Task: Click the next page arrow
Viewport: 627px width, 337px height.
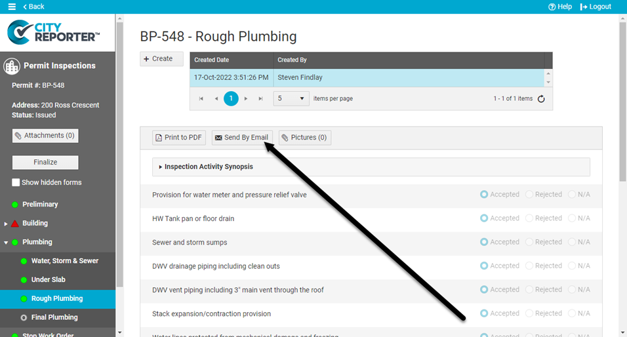Action: click(x=246, y=98)
